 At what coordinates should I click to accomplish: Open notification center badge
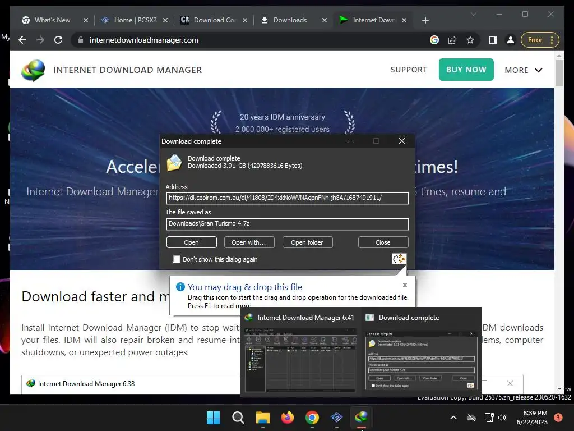click(x=558, y=418)
